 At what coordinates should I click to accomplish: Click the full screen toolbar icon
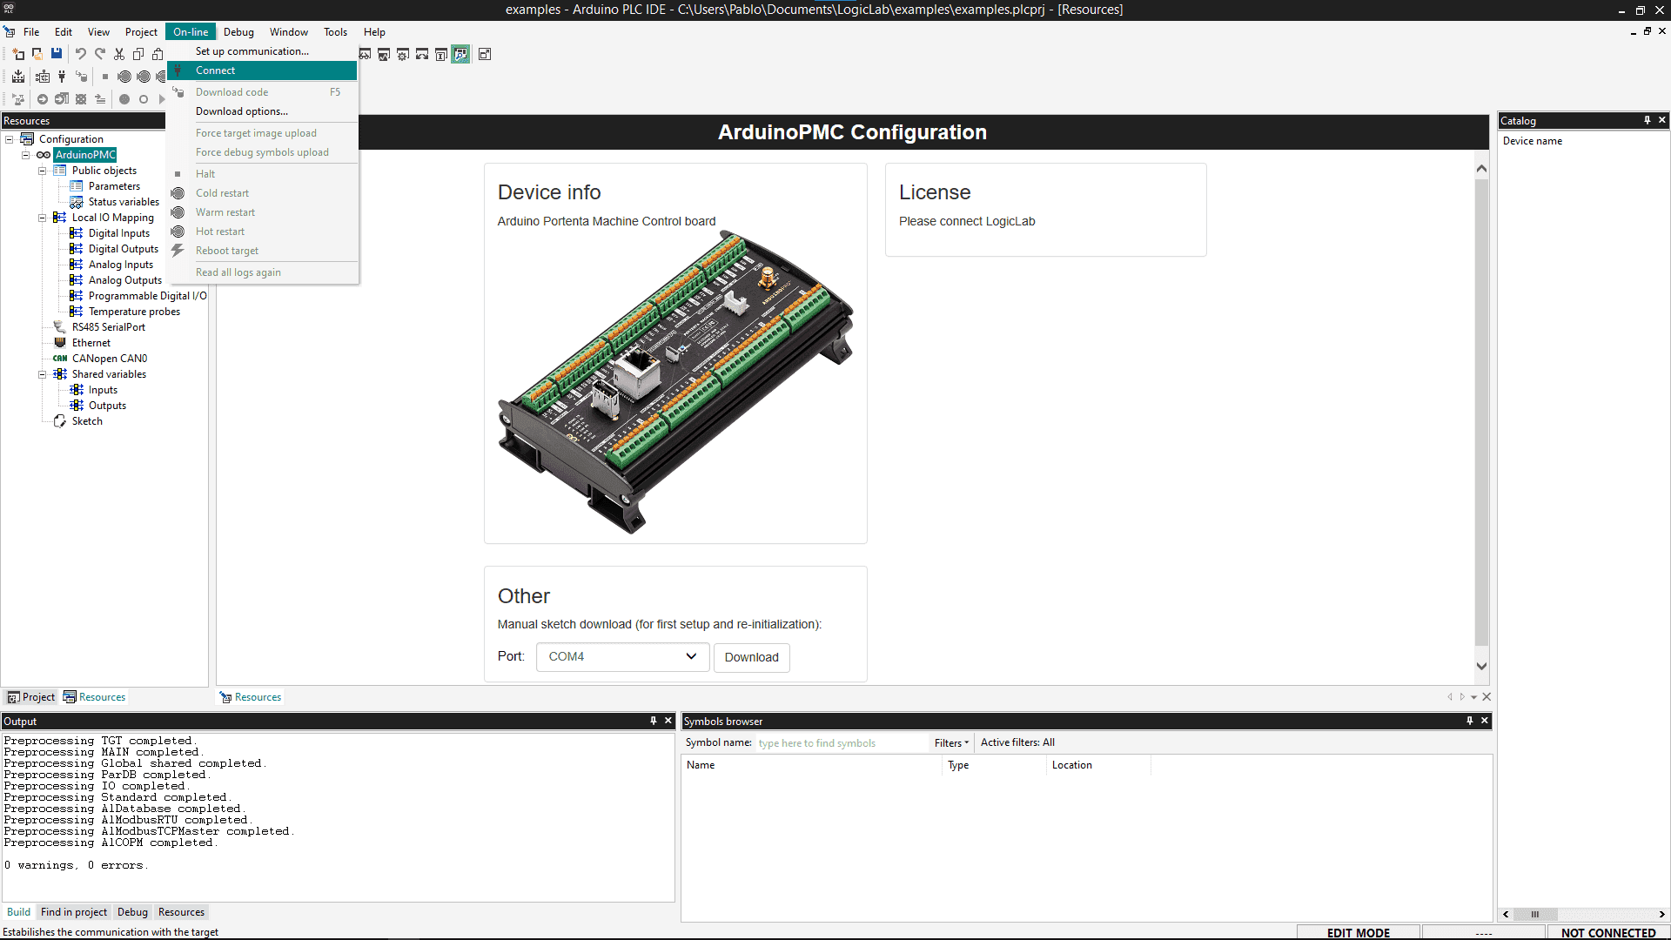(x=485, y=54)
